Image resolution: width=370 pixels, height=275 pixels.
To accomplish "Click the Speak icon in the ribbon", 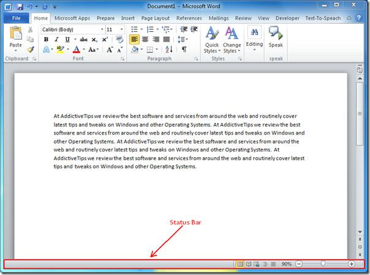I will click(x=276, y=37).
